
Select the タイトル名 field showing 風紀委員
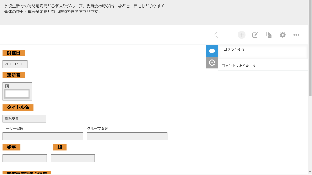[24, 119]
